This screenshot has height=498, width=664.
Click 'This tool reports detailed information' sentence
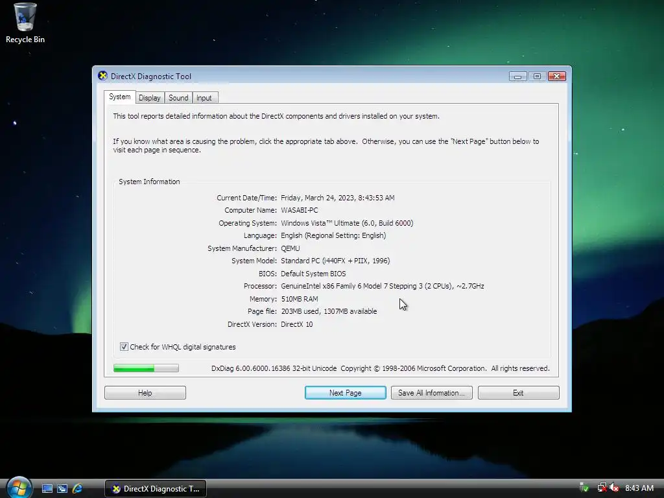click(x=276, y=116)
